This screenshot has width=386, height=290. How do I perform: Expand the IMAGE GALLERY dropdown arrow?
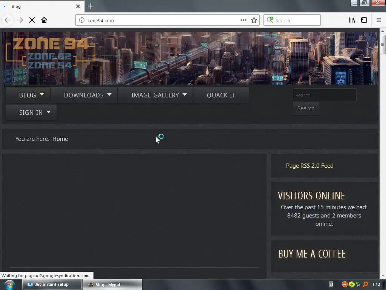185,94
